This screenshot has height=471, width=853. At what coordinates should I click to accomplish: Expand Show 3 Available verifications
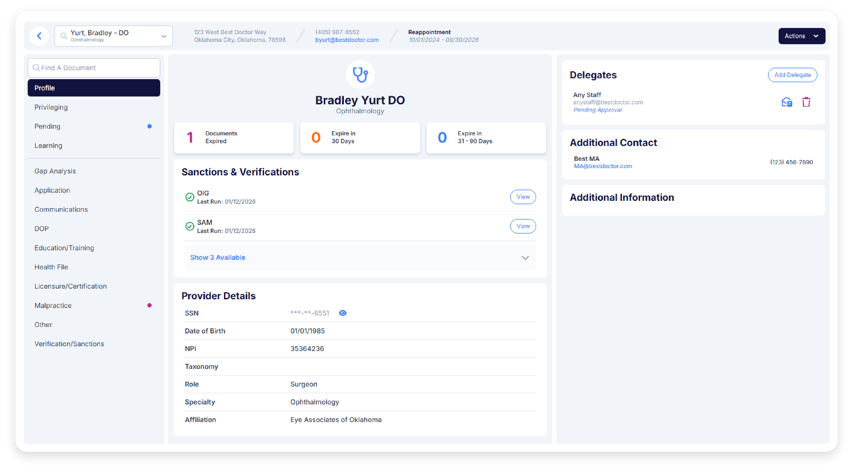[218, 257]
